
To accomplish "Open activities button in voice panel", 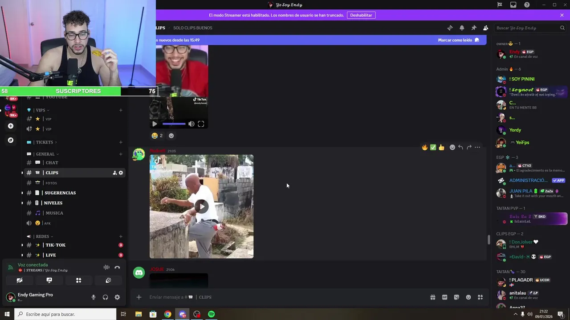I will (x=78, y=280).
